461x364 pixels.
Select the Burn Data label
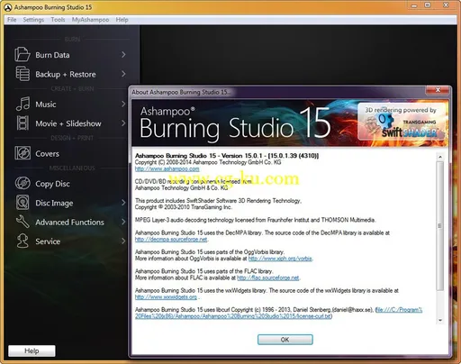click(52, 55)
